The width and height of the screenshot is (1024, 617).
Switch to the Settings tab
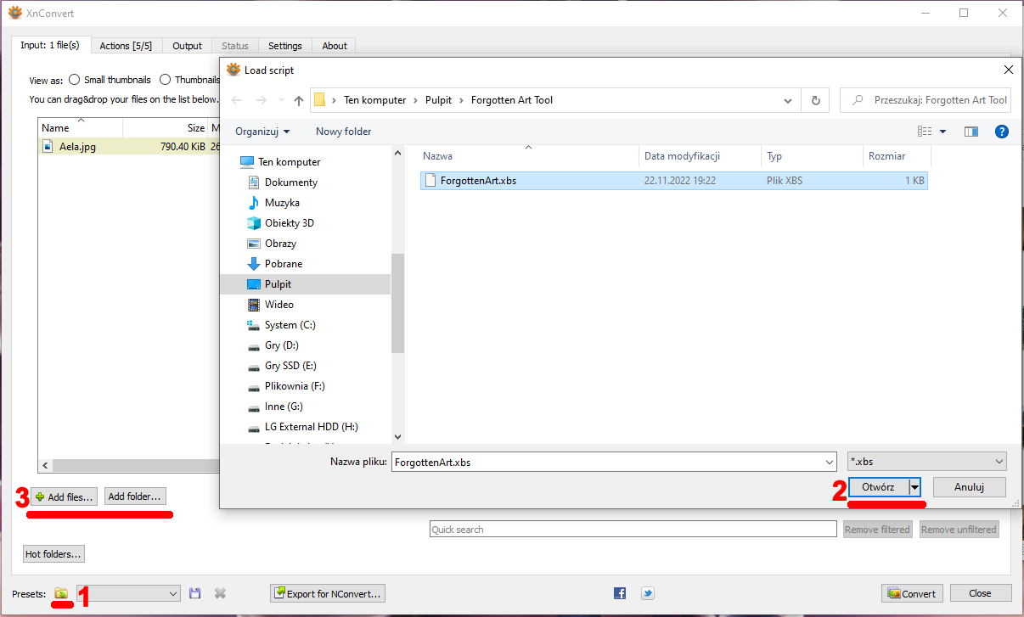(x=285, y=46)
